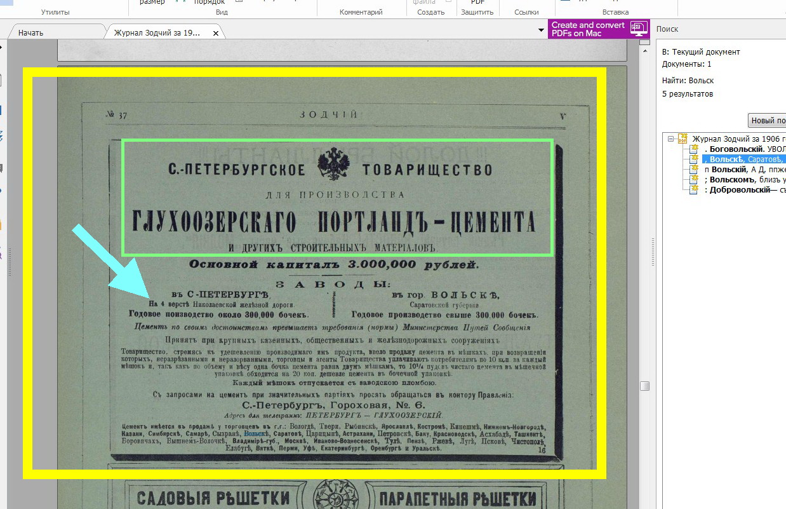Image resolution: width=786 pixels, height=509 pixels.
Task: Open the Добровольскій search result
Action: coord(745,190)
